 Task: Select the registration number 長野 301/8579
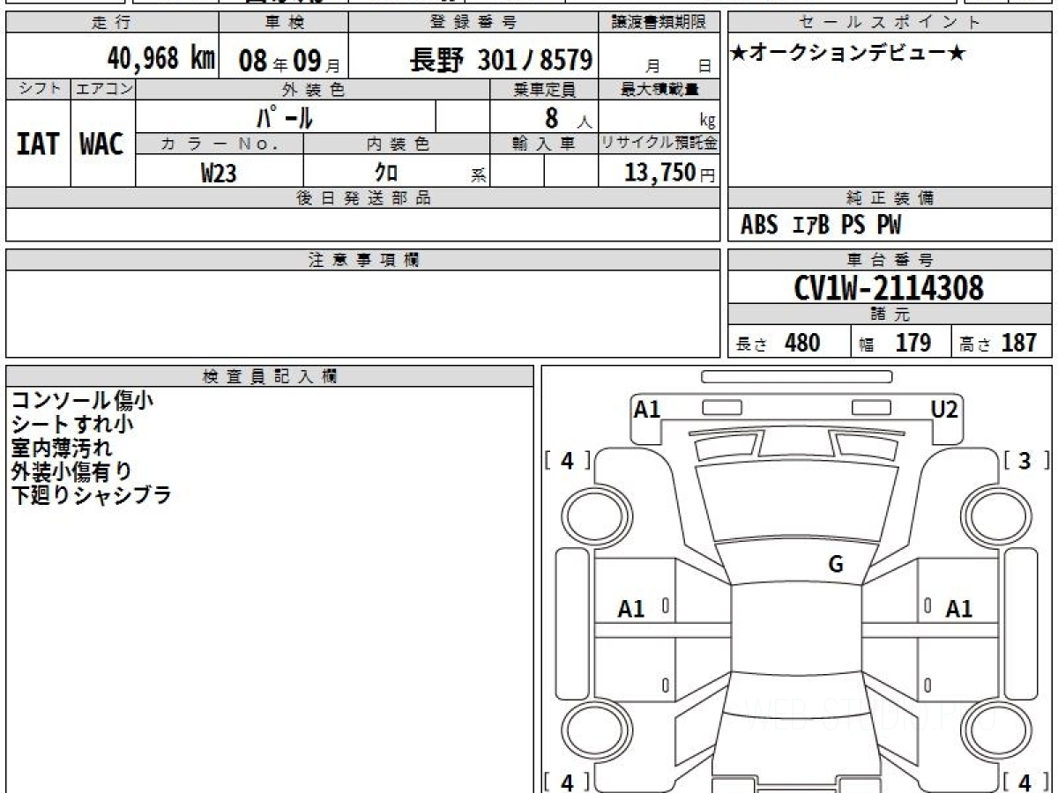[501, 60]
